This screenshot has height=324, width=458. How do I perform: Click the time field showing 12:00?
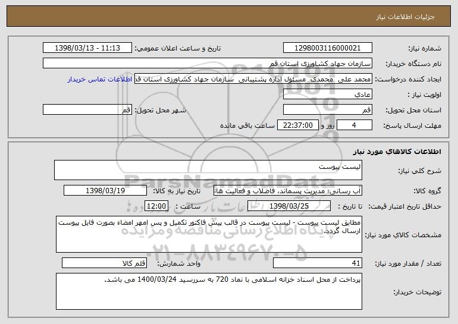pyautogui.click(x=156, y=206)
